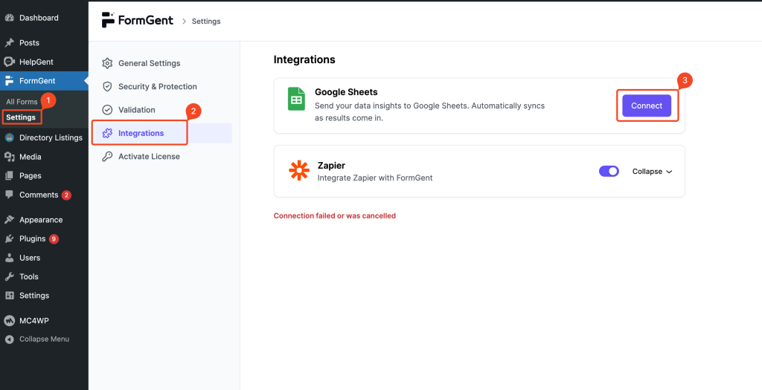Viewport: 762px width, 390px height.
Task: Open the Appearance menu item
Action: (x=44, y=220)
